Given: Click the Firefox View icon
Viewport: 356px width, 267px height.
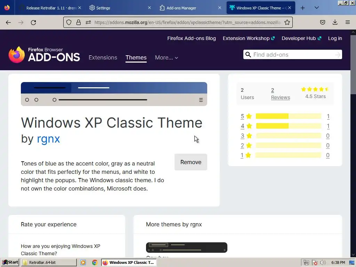Looking at the screenshot, I should [x=7, y=8].
